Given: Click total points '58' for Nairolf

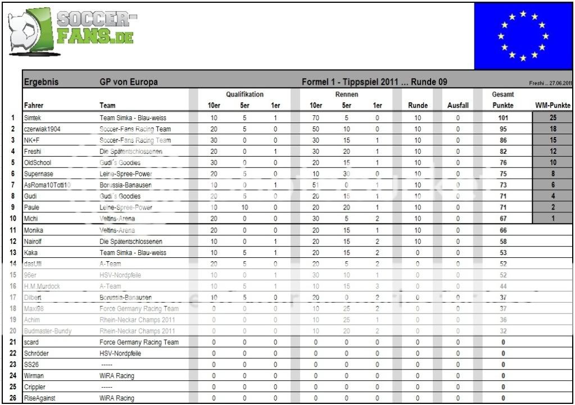Looking at the screenshot, I should click(x=503, y=242).
